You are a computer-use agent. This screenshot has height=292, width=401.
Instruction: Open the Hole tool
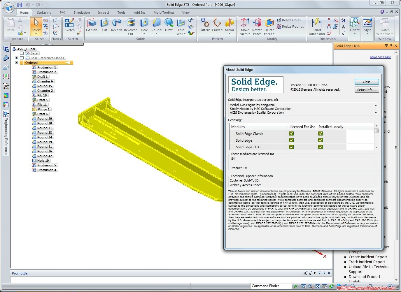(x=144, y=25)
